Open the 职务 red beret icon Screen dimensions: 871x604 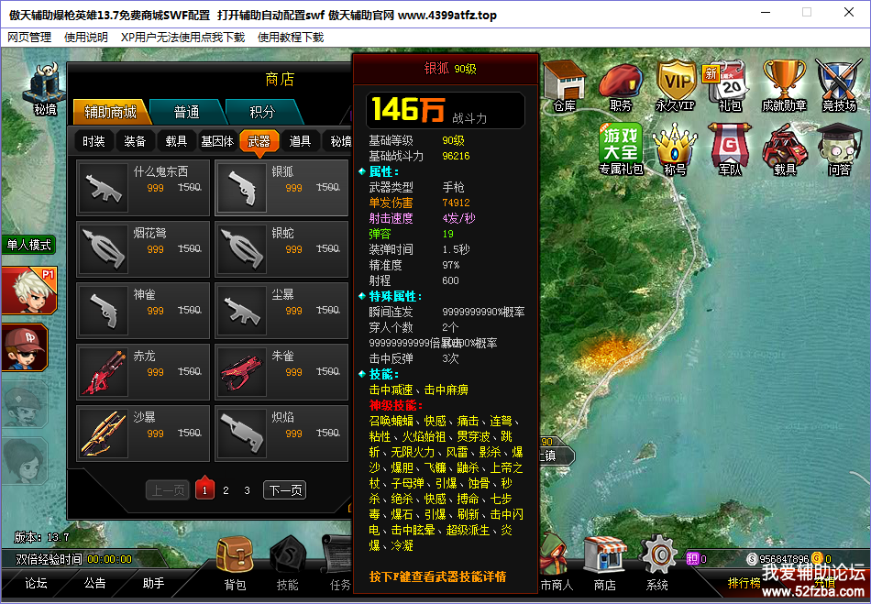pos(621,88)
